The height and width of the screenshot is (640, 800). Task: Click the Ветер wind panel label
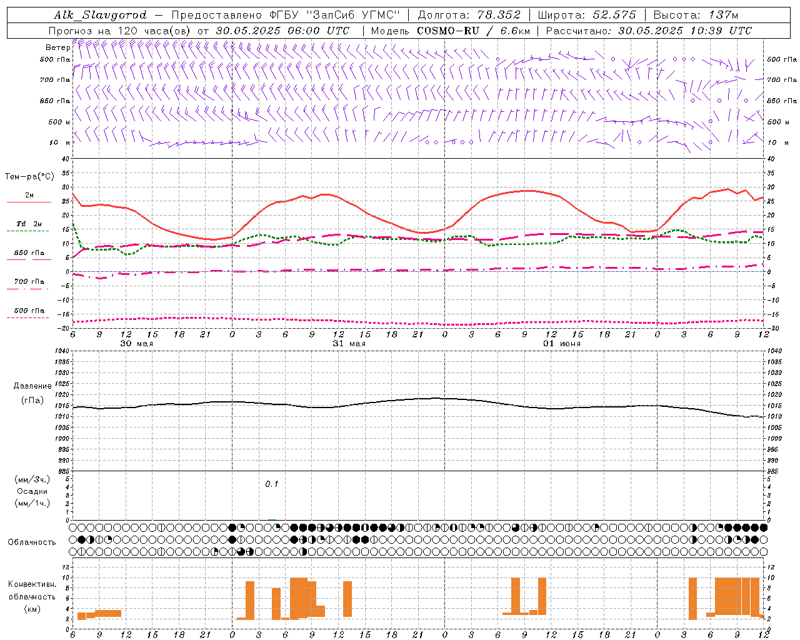coord(57,47)
